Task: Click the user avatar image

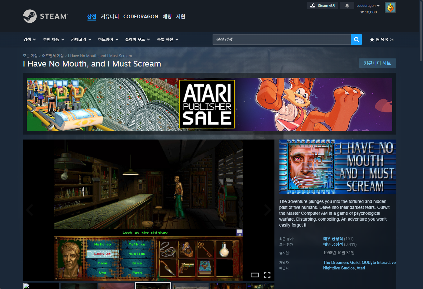Action: point(390,7)
